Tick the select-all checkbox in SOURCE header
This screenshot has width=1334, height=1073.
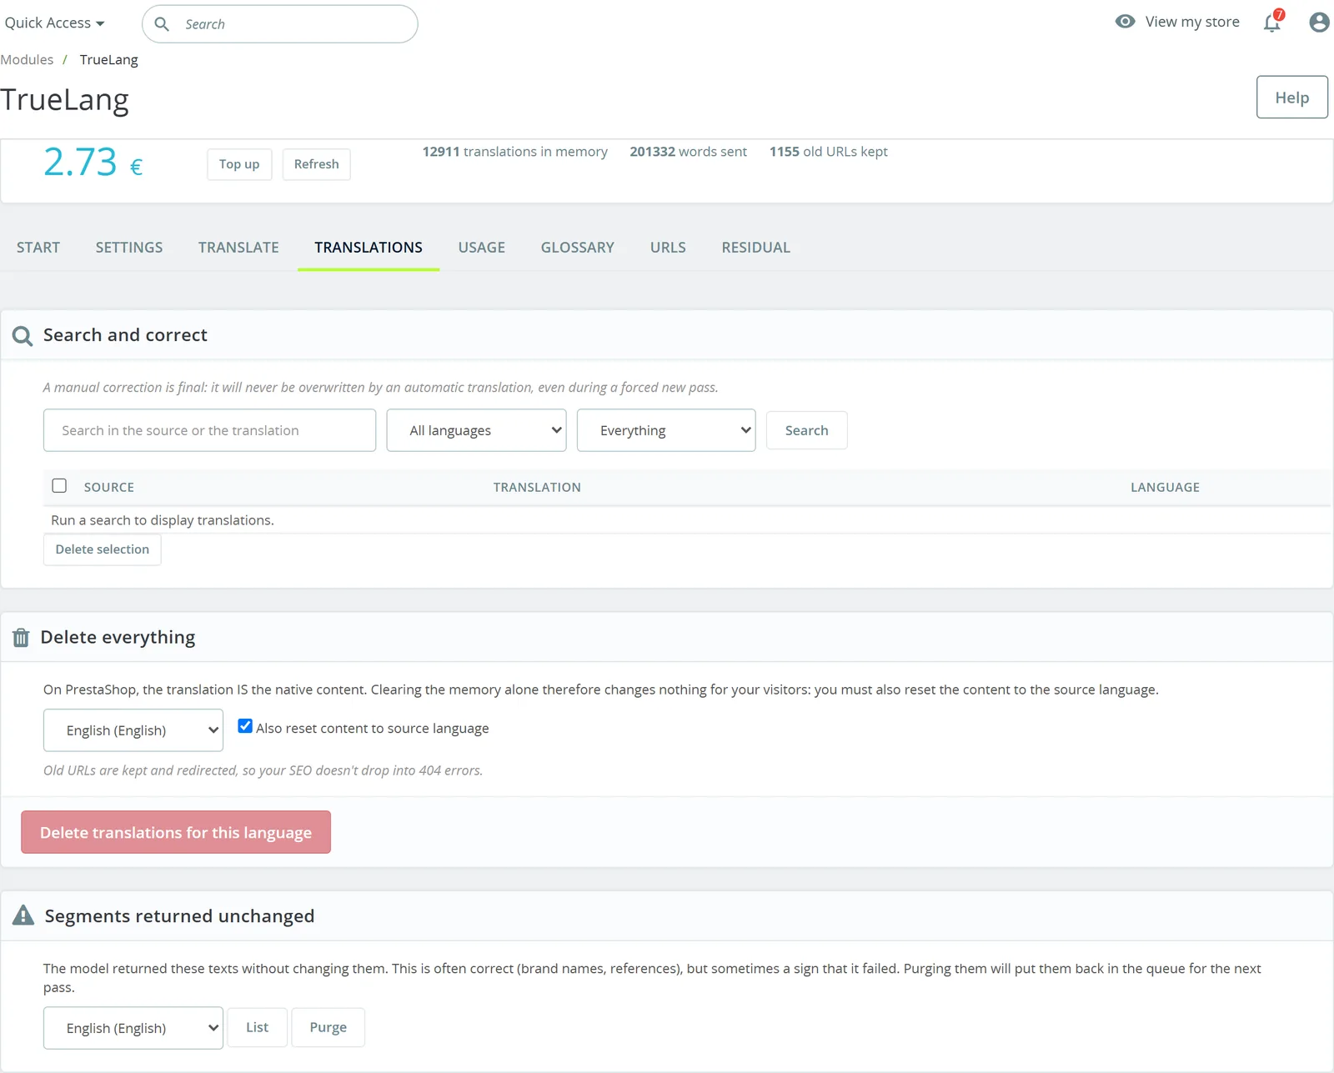pyautogui.click(x=59, y=486)
